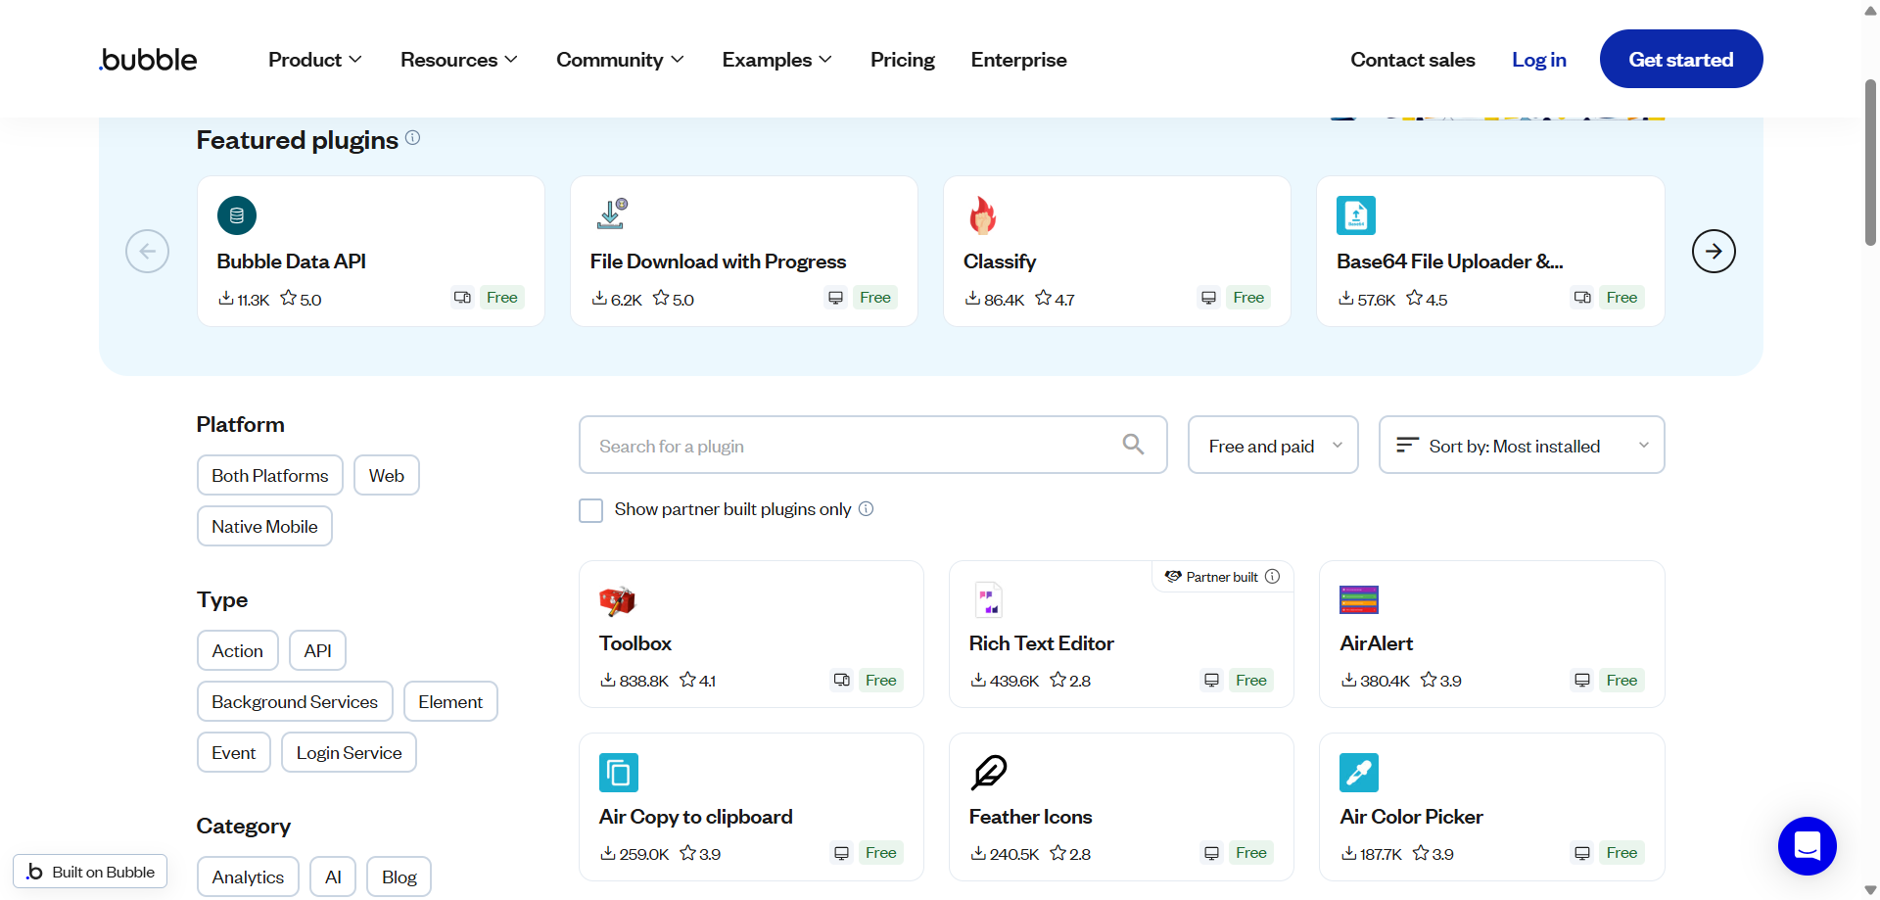
Task: Toggle the Blog category filter
Action: pos(399,876)
